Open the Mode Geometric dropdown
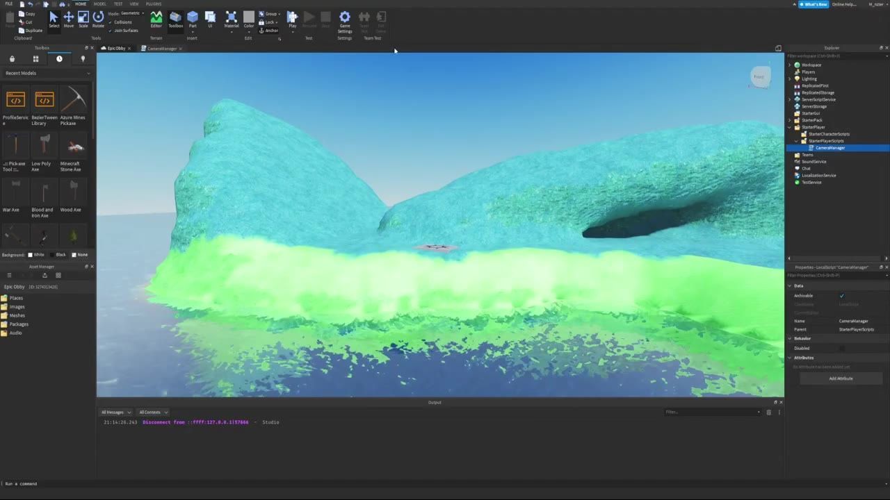Viewport: 890px width, 500px height. pos(132,13)
